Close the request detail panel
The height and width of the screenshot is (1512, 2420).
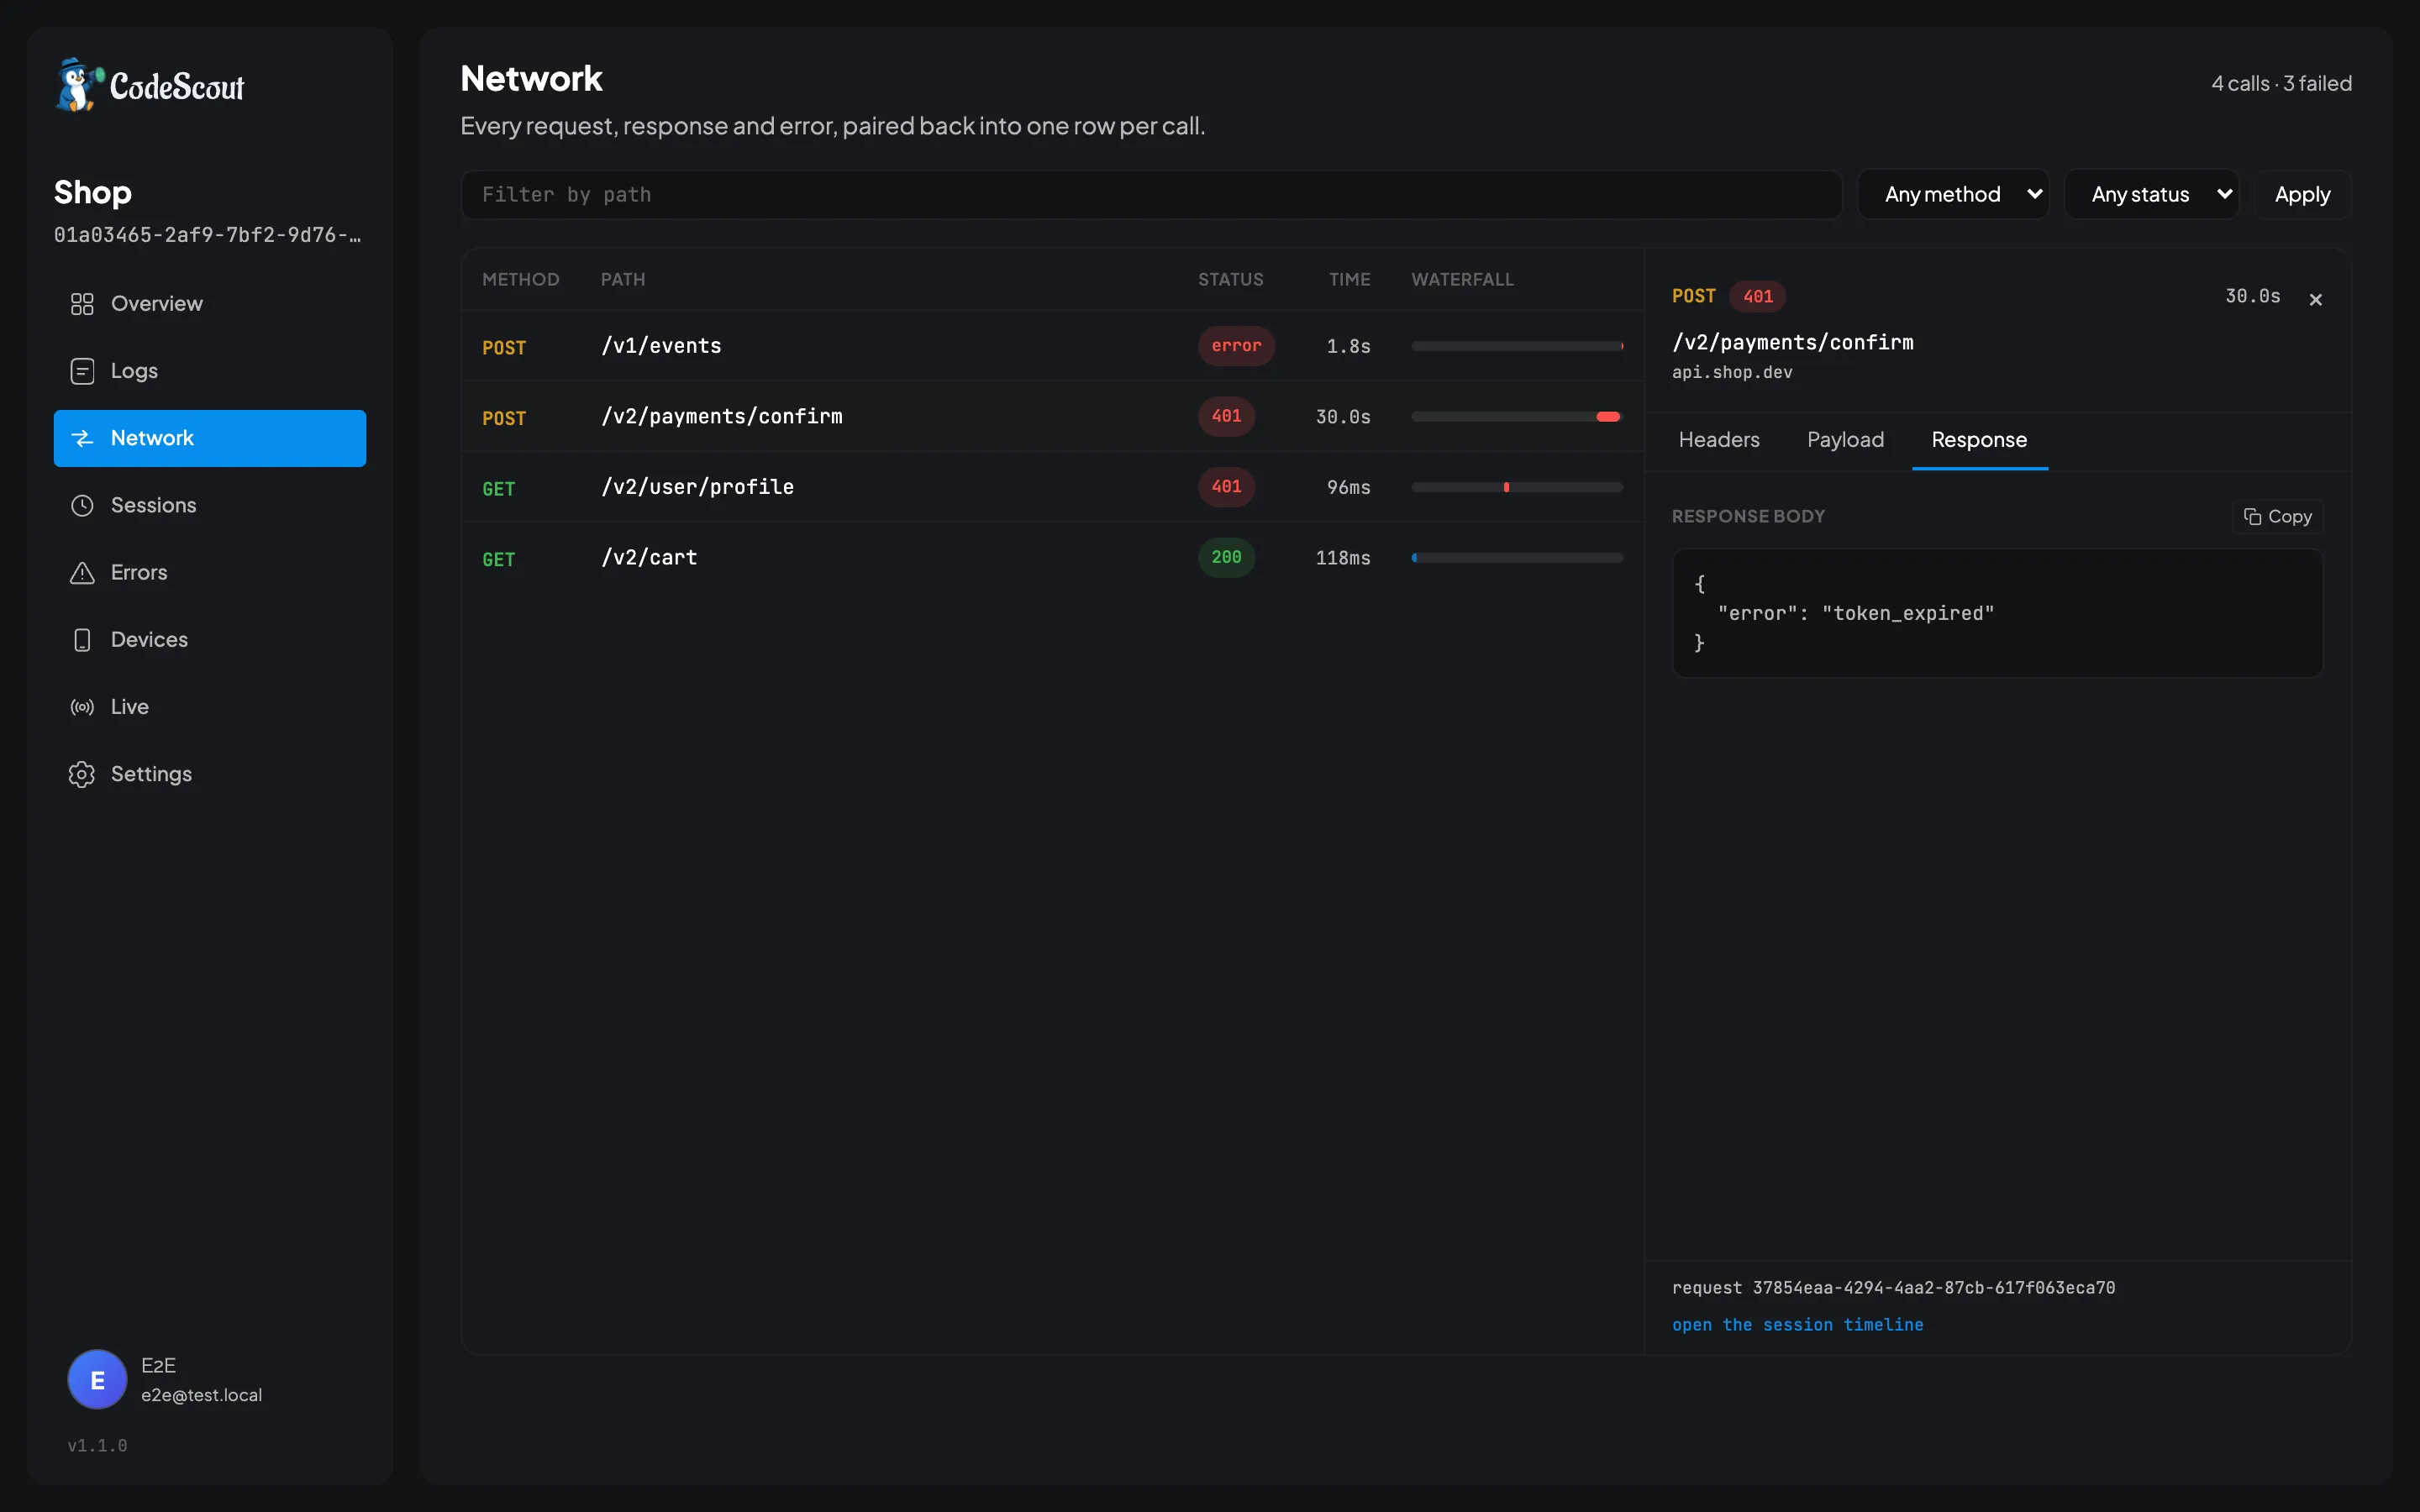pos(2315,299)
